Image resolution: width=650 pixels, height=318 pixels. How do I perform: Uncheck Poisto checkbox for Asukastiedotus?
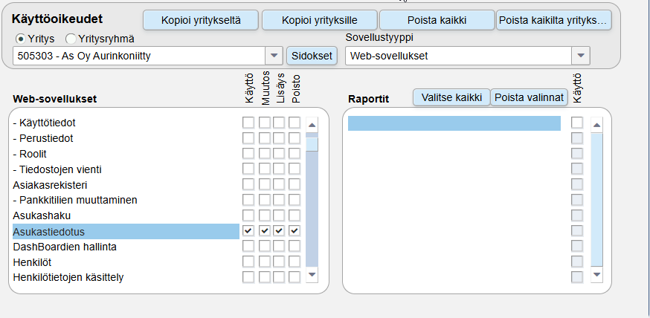pos(295,231)
